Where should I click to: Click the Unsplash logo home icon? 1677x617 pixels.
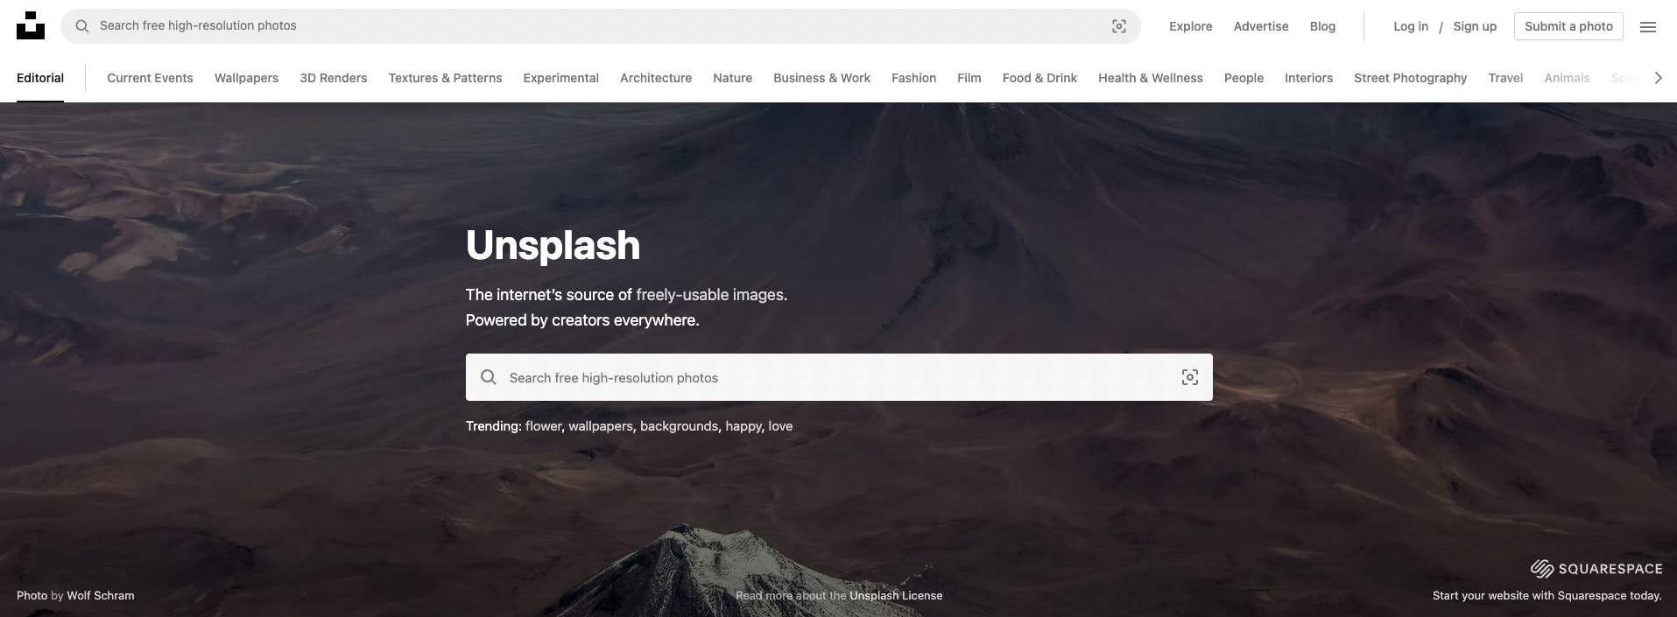[x=31, y=25]
